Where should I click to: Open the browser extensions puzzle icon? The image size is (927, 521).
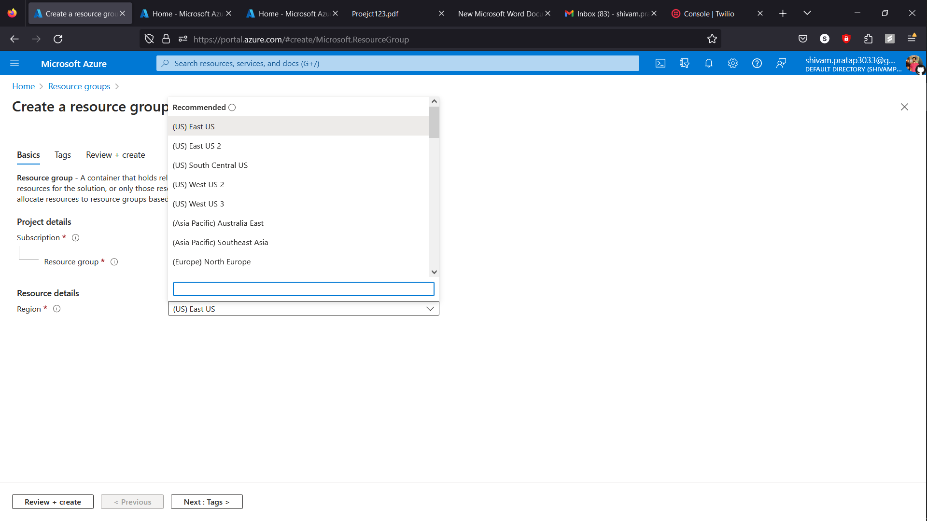[869, 39]
